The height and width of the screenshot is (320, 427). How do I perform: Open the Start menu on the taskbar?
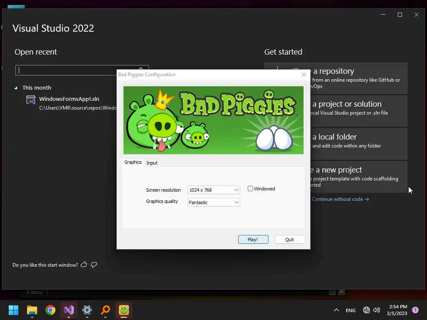(x=13, y=310)
